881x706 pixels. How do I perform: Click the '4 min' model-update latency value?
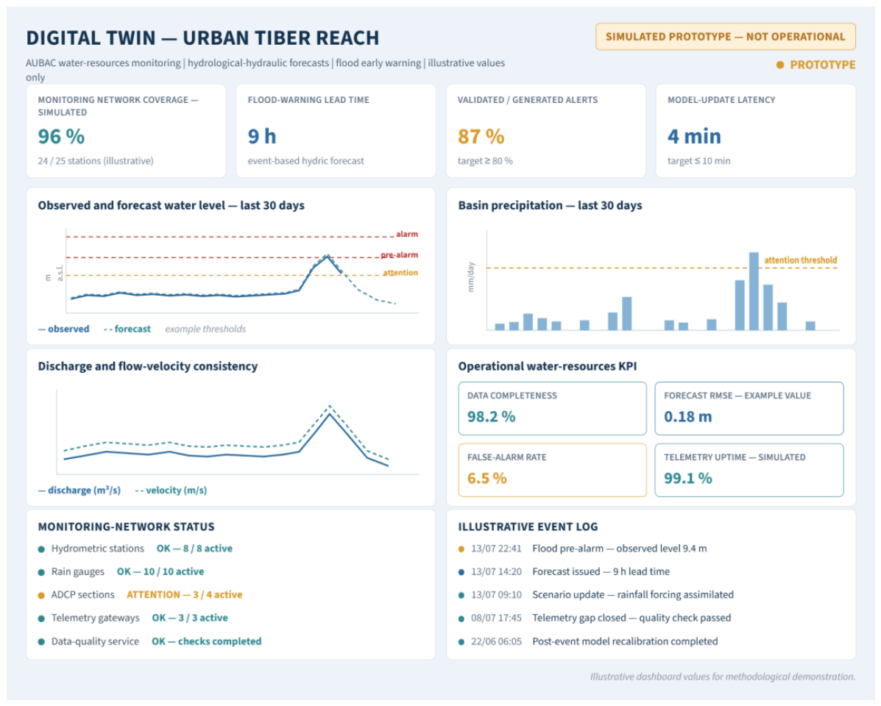tap(694, 136)
